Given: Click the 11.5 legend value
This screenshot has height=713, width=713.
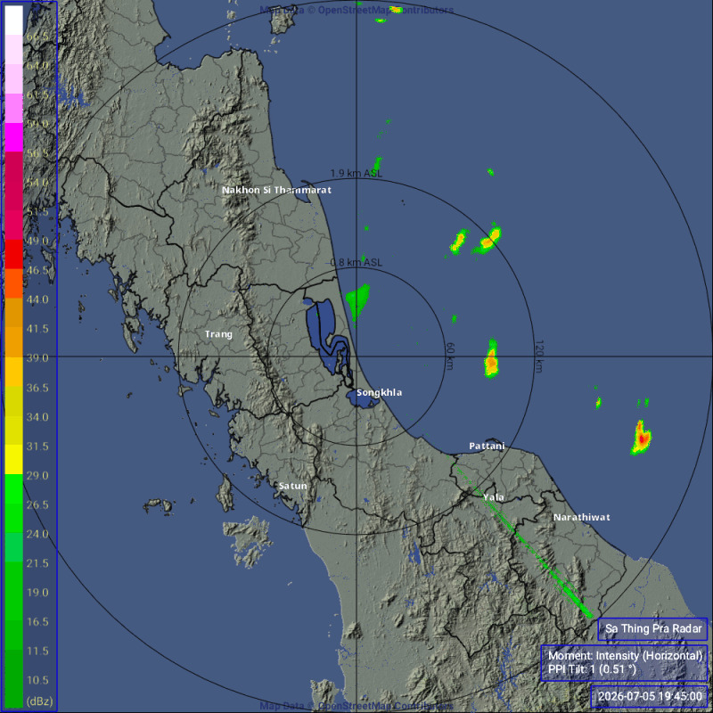Looking at the screenshot, I should tap(37, 651).
